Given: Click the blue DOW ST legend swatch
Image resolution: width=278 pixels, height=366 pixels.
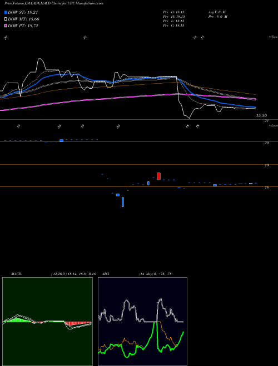Looking at the screenshot, I should click(6, 13).
